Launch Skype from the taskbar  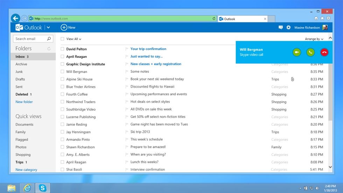43,188
